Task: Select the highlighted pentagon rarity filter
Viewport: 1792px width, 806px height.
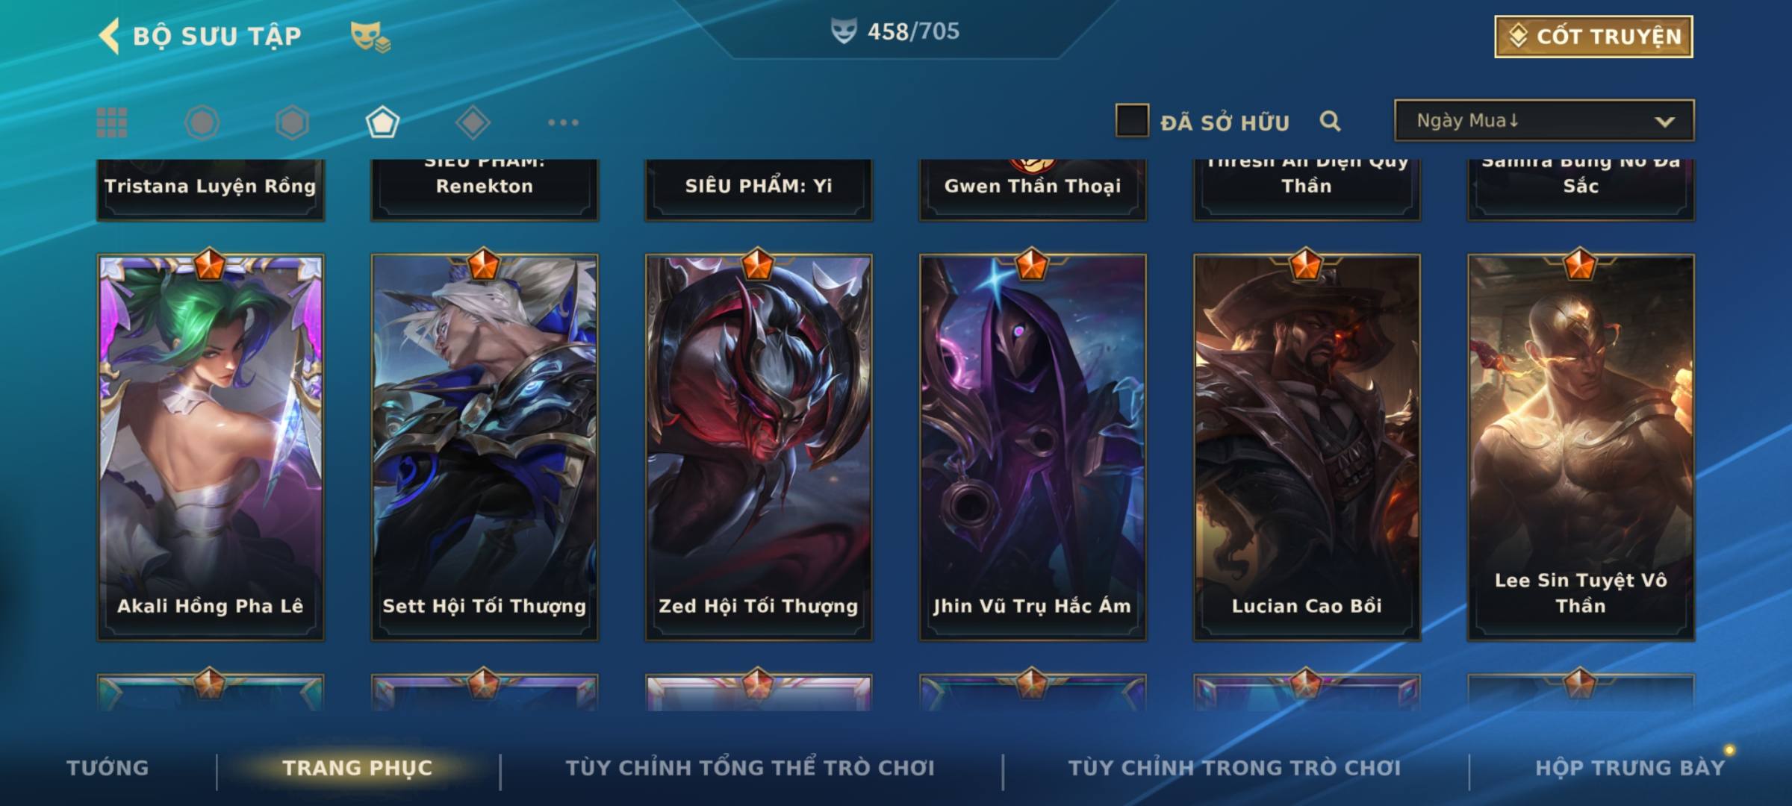Action: pyautogui.click(x=382, y=122)
